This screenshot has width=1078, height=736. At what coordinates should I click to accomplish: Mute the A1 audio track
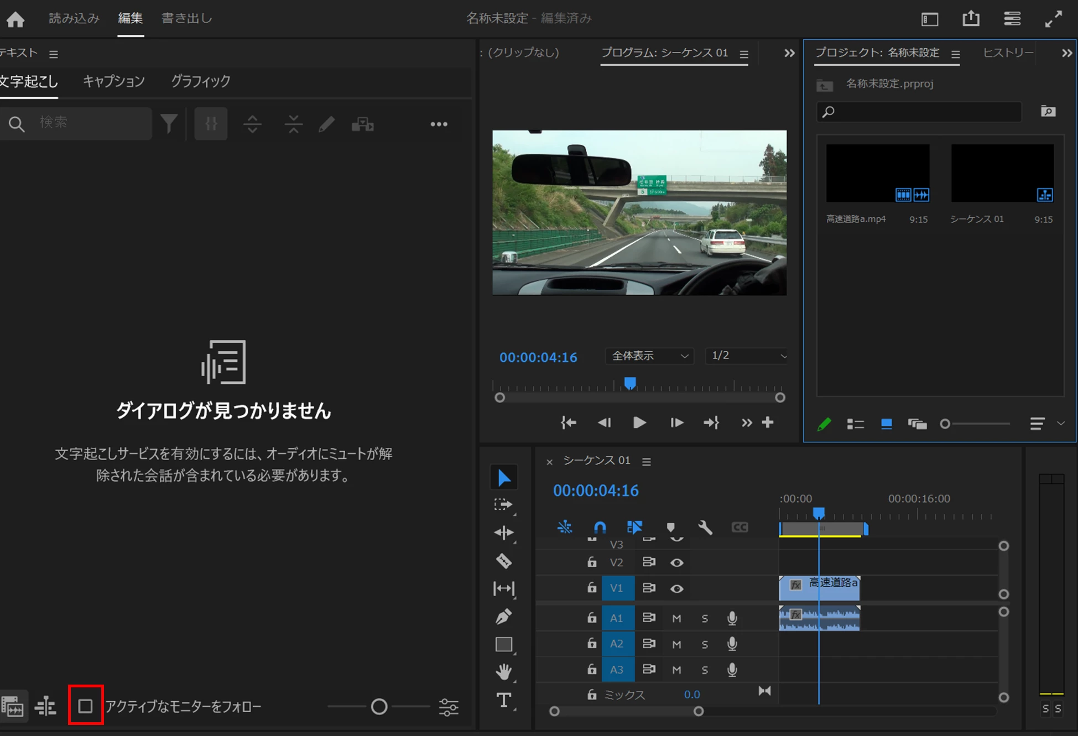[676, 618]
